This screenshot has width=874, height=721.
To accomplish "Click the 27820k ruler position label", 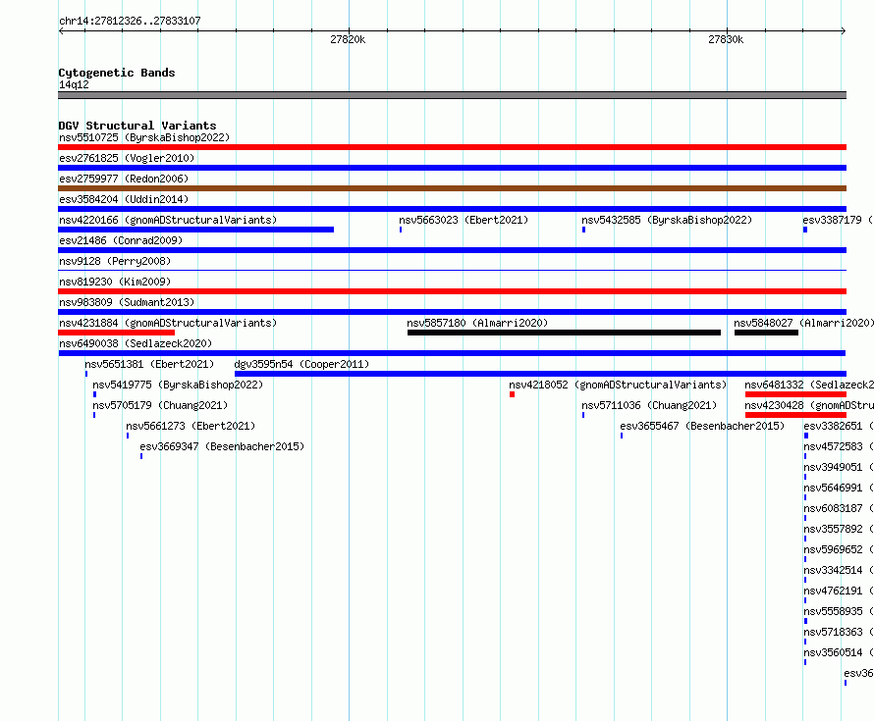I will [x=348, y=39].
